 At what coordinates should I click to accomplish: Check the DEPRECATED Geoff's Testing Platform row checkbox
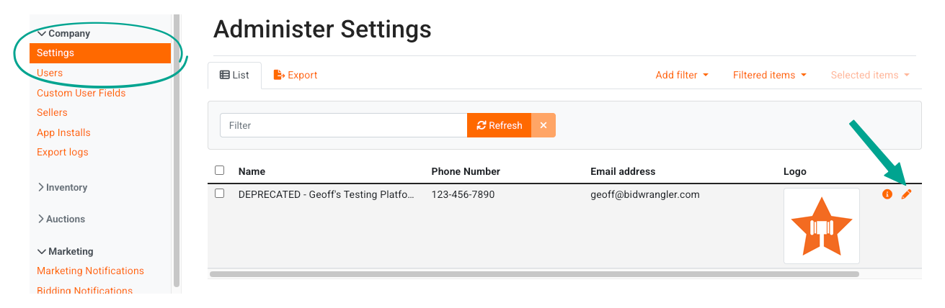pyautogui.click(x=220, y=194)
